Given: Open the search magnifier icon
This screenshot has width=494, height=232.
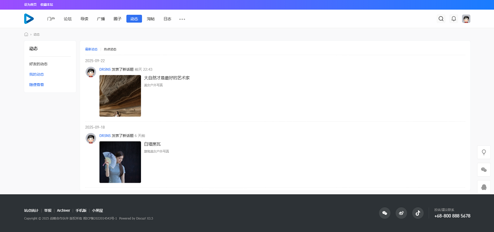Looking at the screenshot, I should pos(441,19).
